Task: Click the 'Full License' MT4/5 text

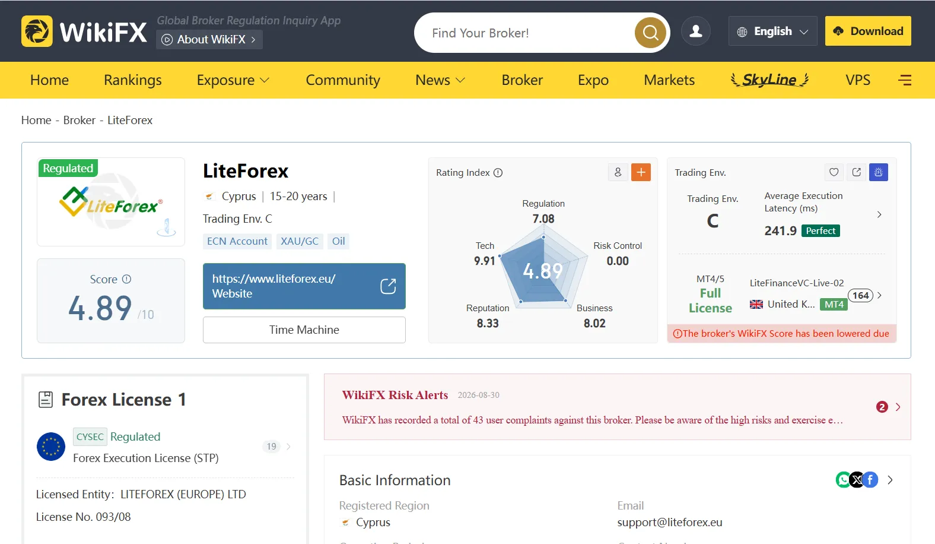Action: click(x=710, y=301)
